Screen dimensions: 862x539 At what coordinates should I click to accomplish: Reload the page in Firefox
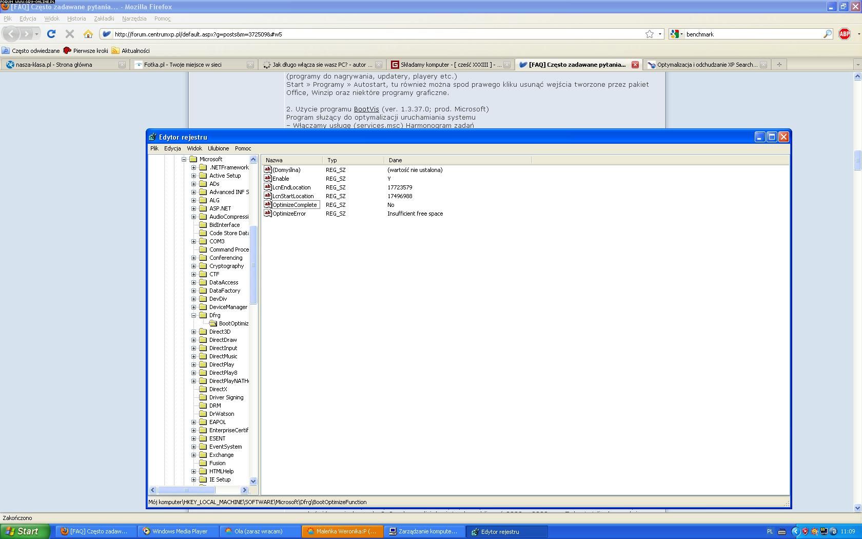point(51,34)
